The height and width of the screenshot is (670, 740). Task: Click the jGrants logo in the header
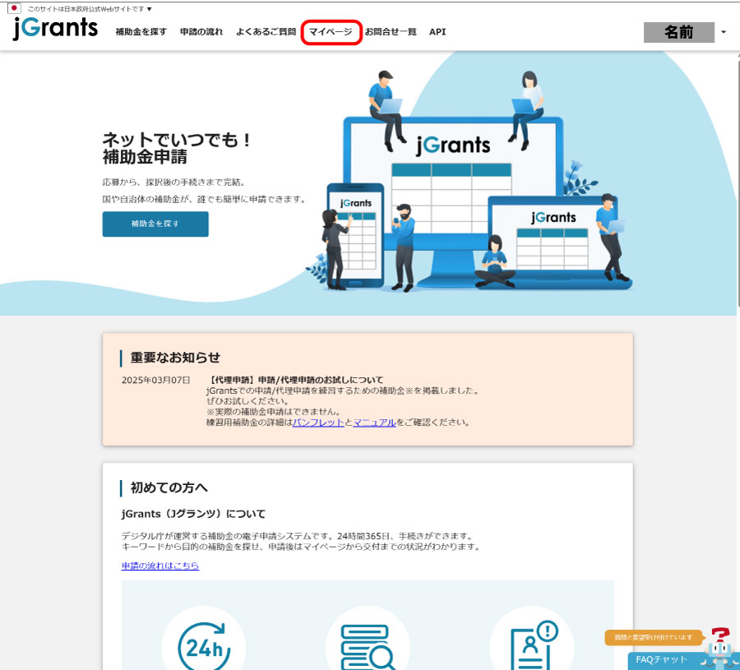point(55,28)
